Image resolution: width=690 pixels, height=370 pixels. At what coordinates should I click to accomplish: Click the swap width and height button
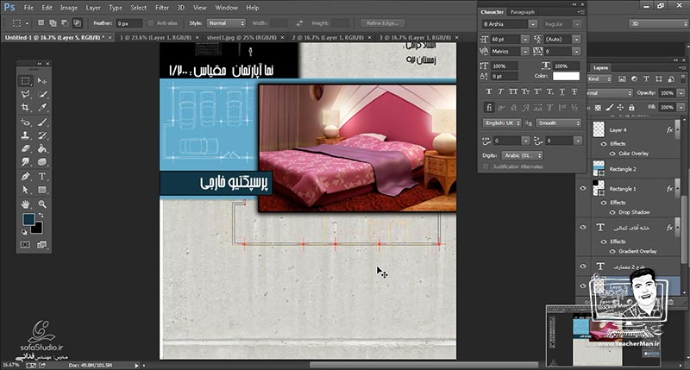299,23
